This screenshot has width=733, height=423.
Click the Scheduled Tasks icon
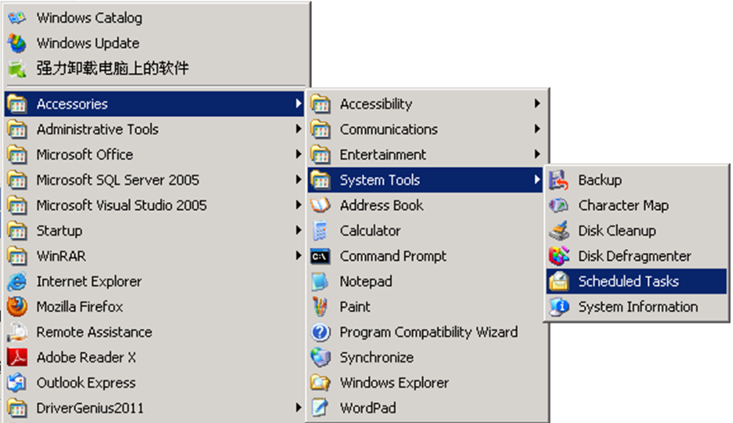click(x=559, y=281)
